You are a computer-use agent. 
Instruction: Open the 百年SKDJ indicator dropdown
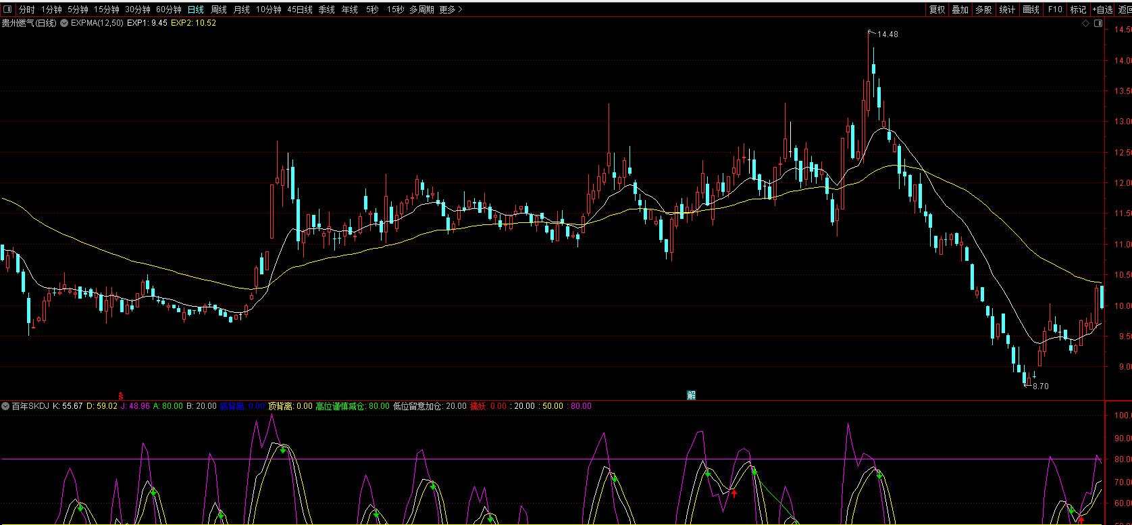tap(5, 406)
